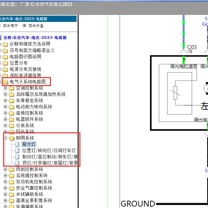Collapse the 照明系统 node
The height and width of the screenshot is (208, 208).
(x=5, y=138)
